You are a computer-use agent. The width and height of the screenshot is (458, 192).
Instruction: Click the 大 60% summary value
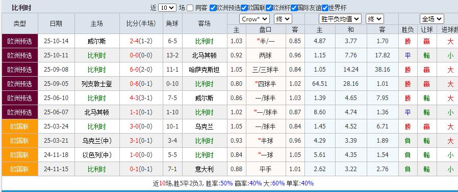(278, 183)
